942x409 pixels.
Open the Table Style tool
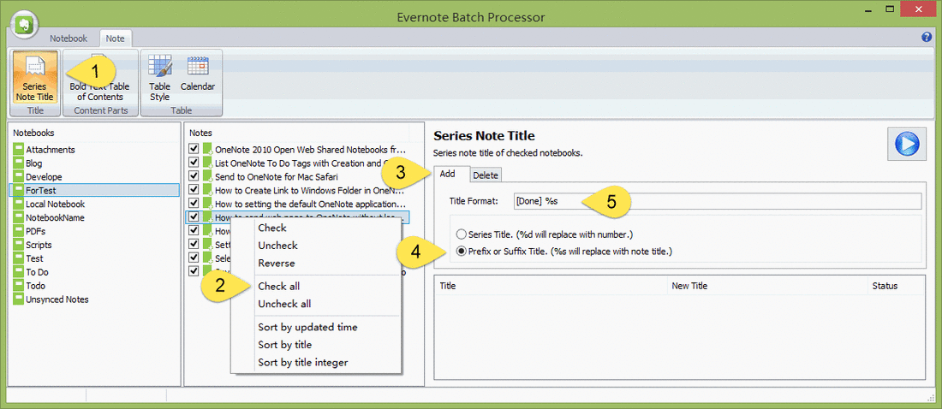pos(160,76)
